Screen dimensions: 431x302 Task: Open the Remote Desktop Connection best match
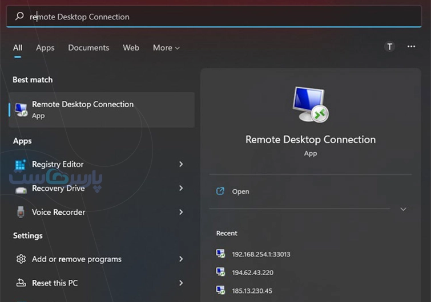coord(102,110)
